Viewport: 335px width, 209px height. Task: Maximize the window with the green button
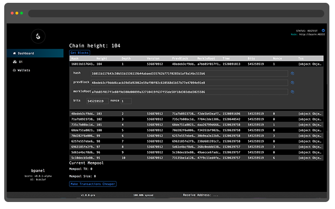tap(22, 13)
